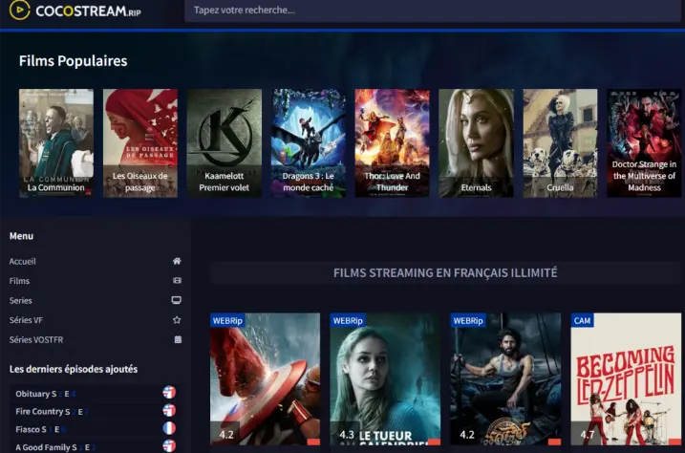Open the bearded man WEBRip film card
This screenshot has height=453, width=685.
[505, 378]
